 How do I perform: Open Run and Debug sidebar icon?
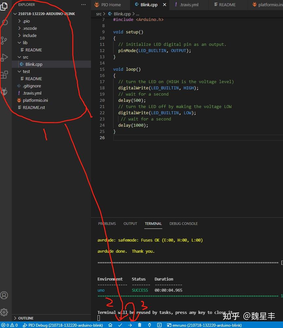point(5,57)
